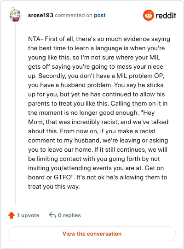Follow the blue "post" link
The image size is (184, 249).
pyautogui.click(x=100, y=15)
